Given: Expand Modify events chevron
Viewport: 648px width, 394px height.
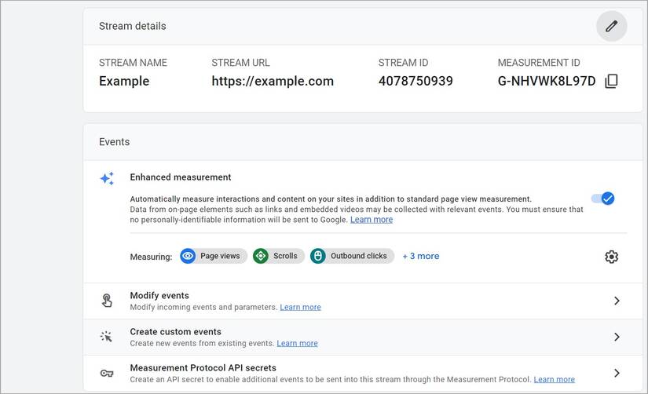Looking at the screenshot, I should pyautogui.click(x=617, y=301).
